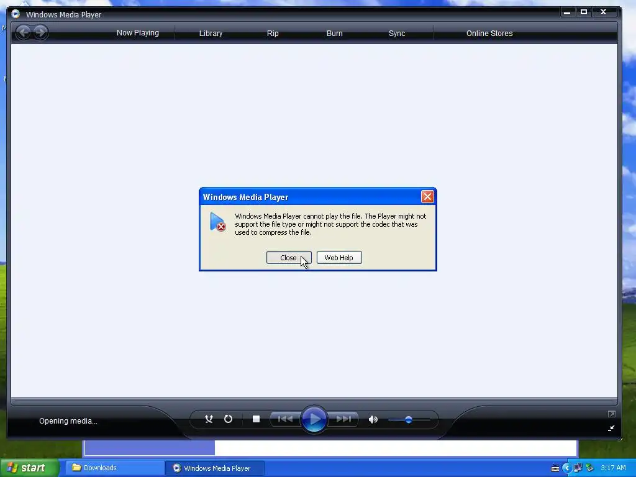Open the Now Playing tab
The height and width of the screenshot is (477, 636).
[x=137, y=33]
